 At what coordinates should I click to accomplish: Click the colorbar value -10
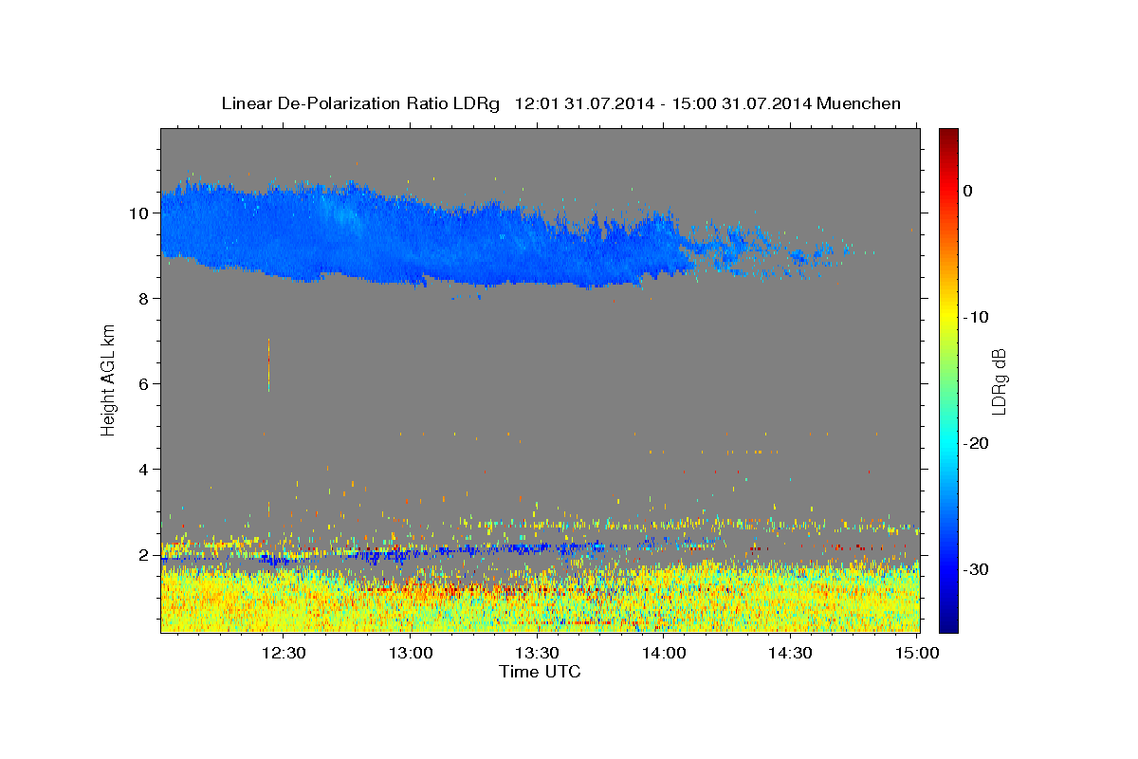[977, 317]
